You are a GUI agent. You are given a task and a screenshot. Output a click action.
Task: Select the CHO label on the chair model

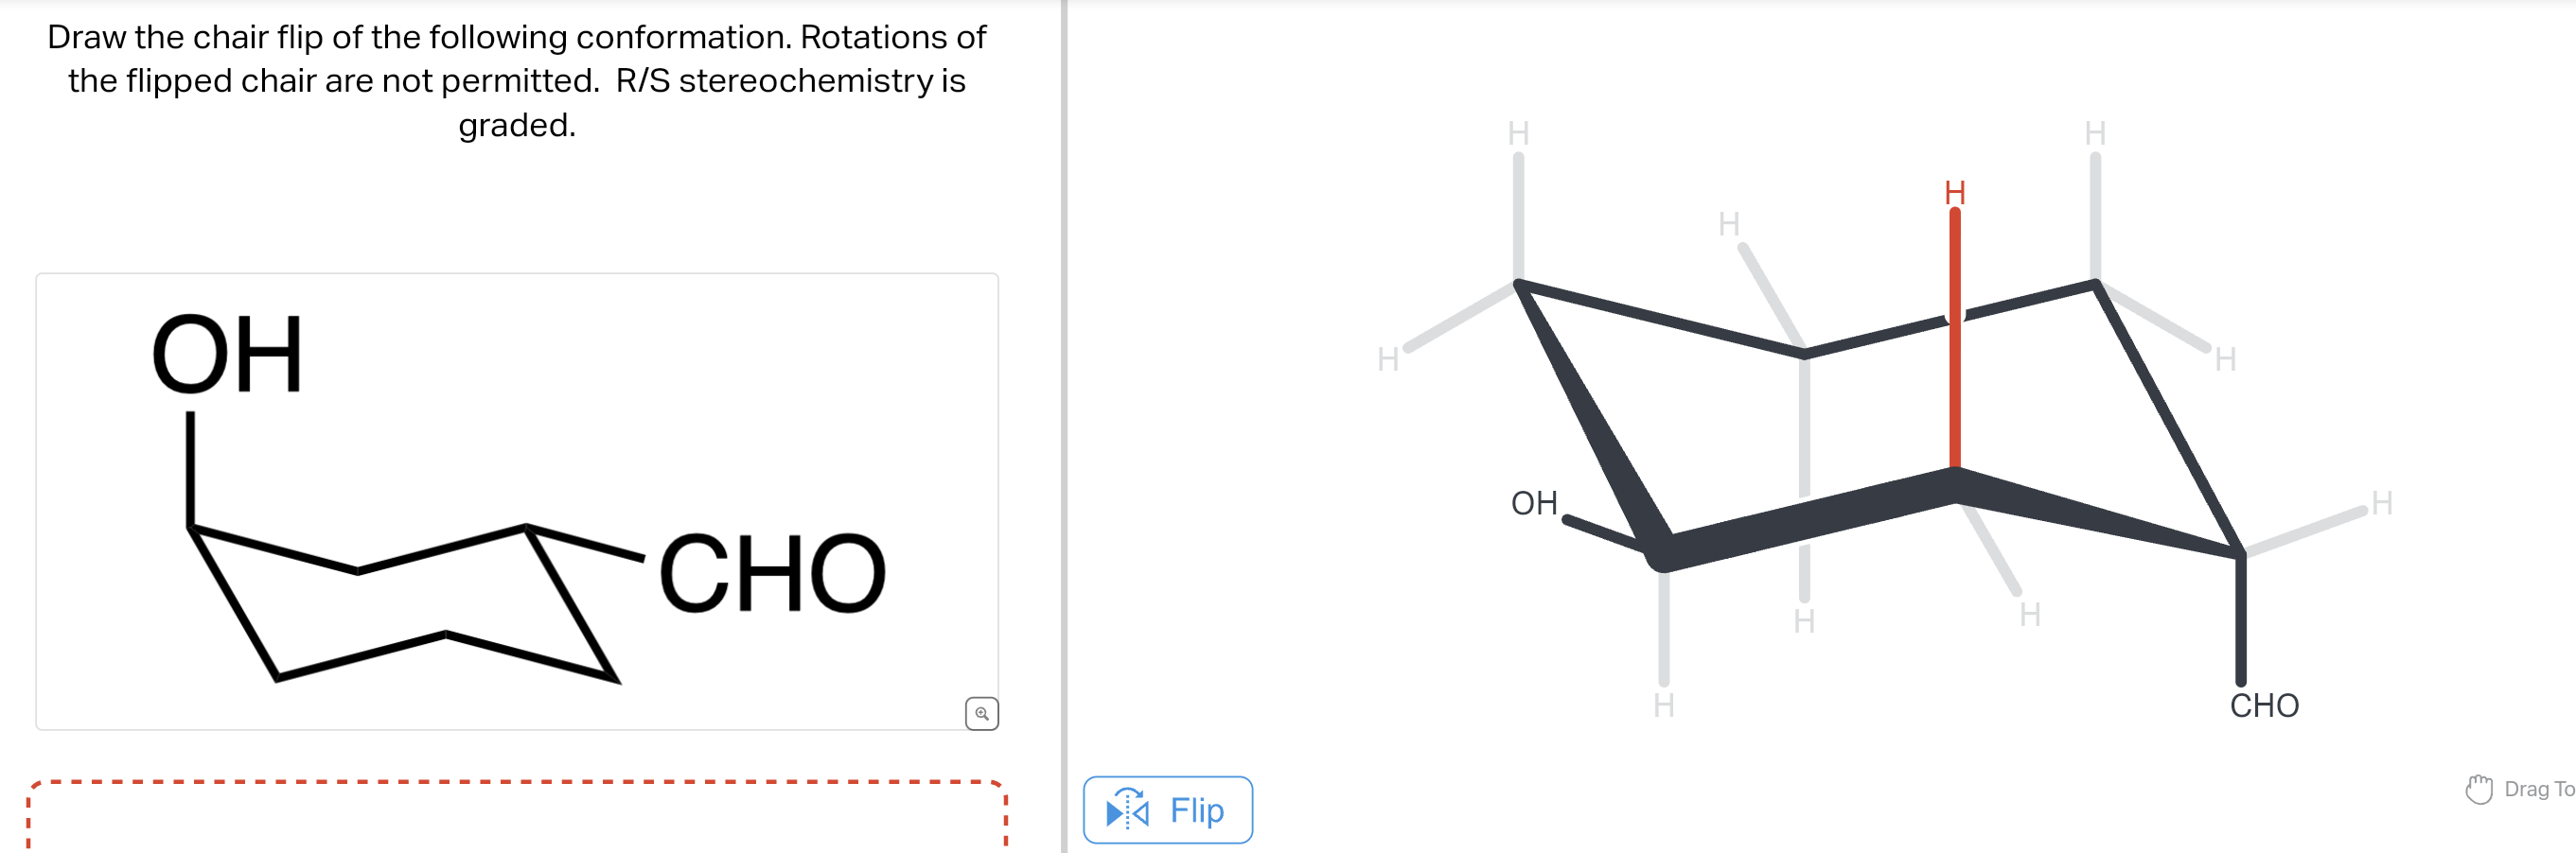tap(2263, 705)
